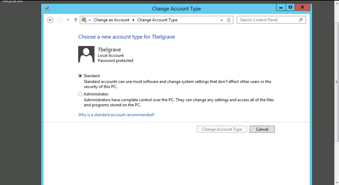Click Change Account Type breadcrumb

coord(157,20)
